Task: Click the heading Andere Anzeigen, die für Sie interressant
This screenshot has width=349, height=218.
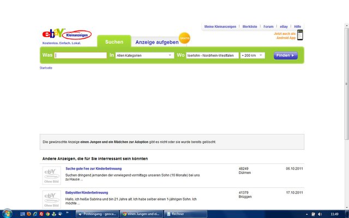Action: click(95, 159)
